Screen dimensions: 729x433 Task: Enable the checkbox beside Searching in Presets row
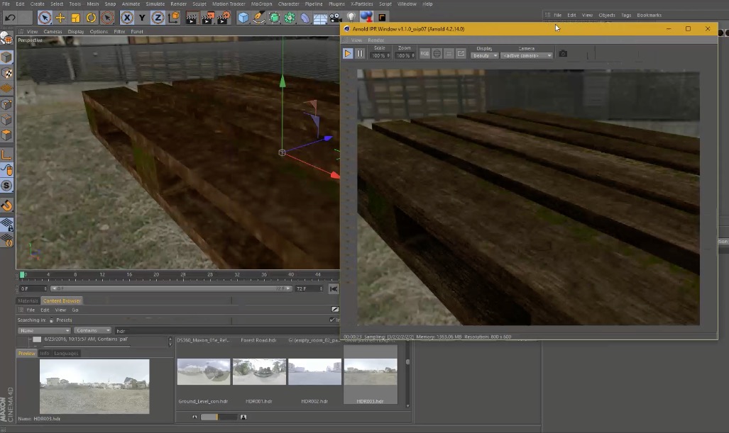[331, 319]
